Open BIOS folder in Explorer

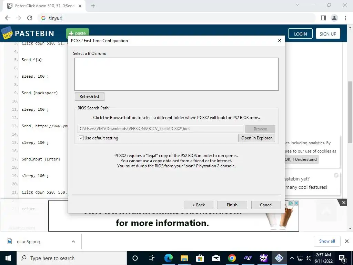point(256,138)
